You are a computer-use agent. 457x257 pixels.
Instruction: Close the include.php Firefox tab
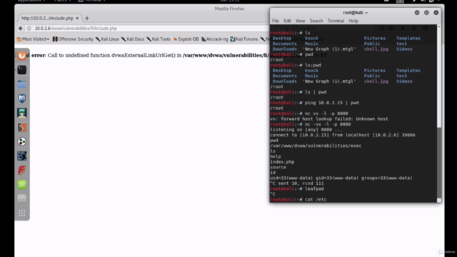click(77, 18)
